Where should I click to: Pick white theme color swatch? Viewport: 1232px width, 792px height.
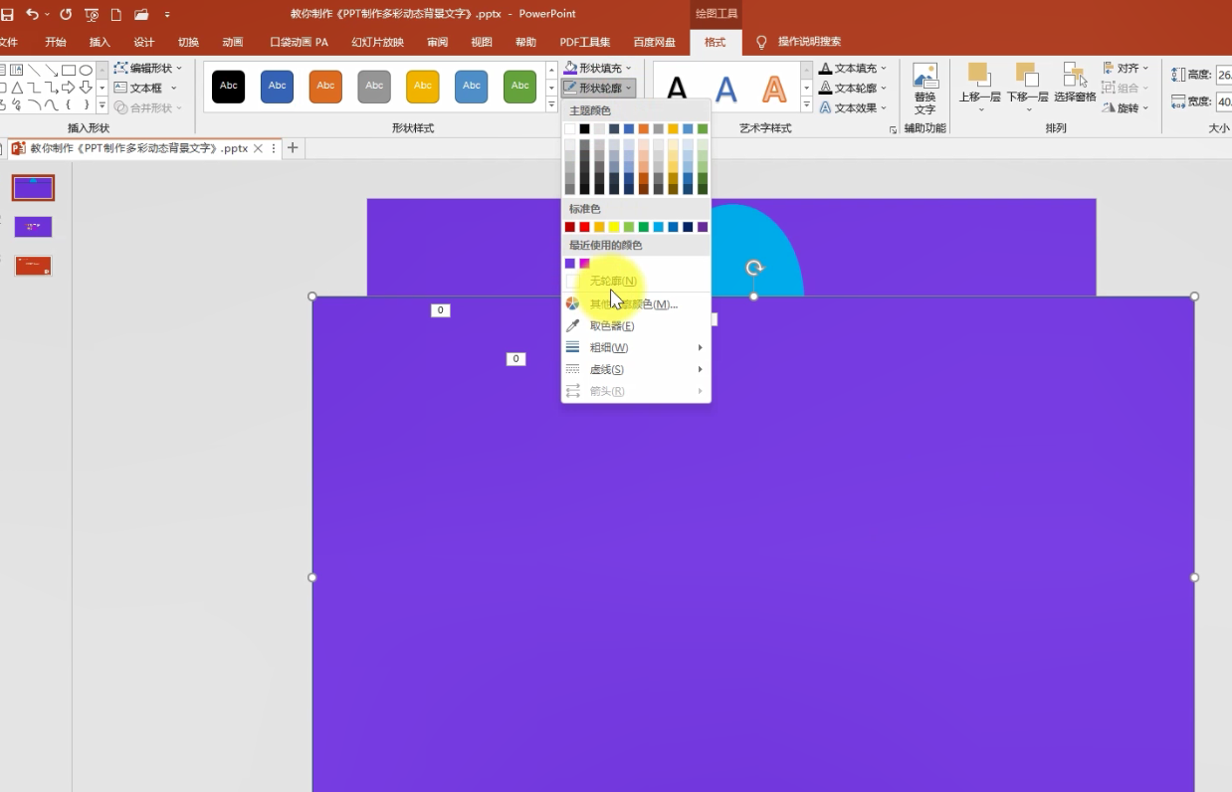click(x=570, y=128)
